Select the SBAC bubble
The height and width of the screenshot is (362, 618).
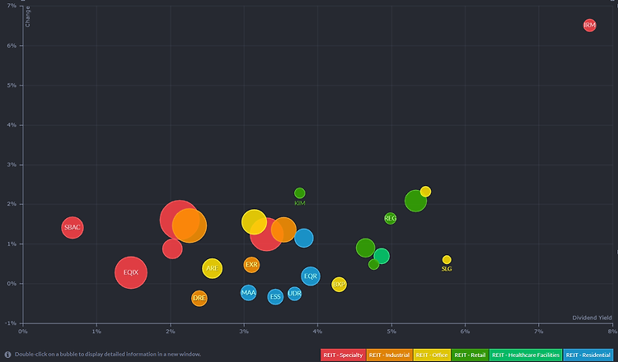(73, 227)
